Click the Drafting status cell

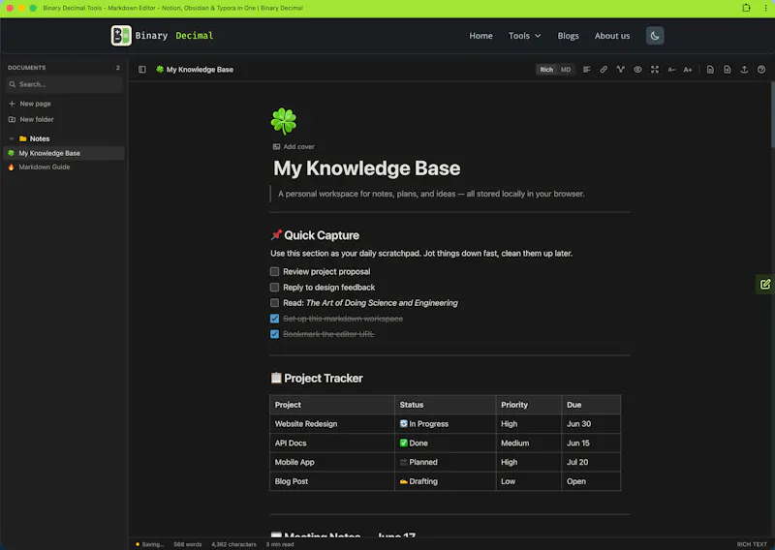[446, 481]
